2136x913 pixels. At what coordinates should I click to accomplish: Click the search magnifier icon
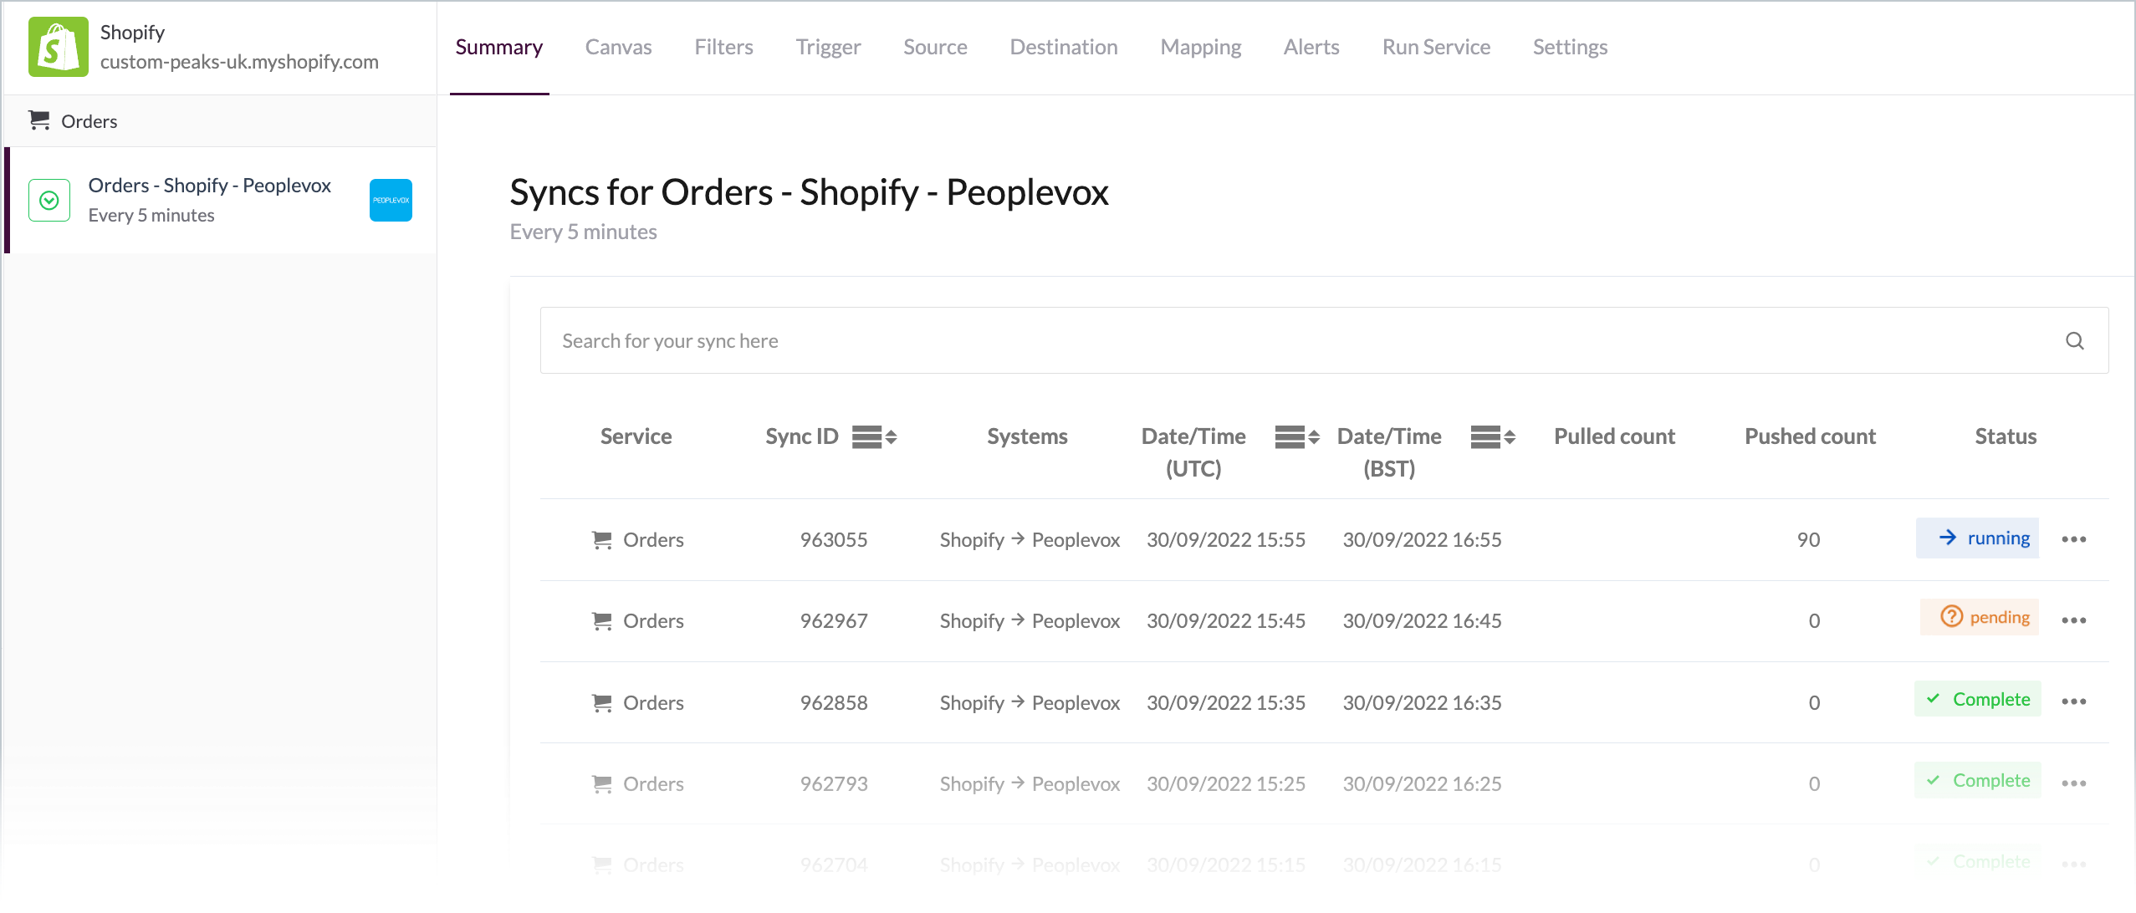point(2074,341)
